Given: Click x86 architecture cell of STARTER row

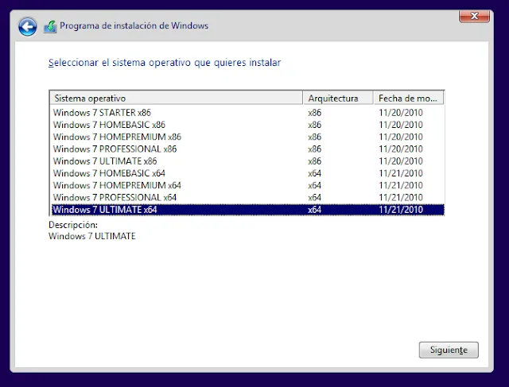Looking at the screenshot, I should (x=315, y=113).
